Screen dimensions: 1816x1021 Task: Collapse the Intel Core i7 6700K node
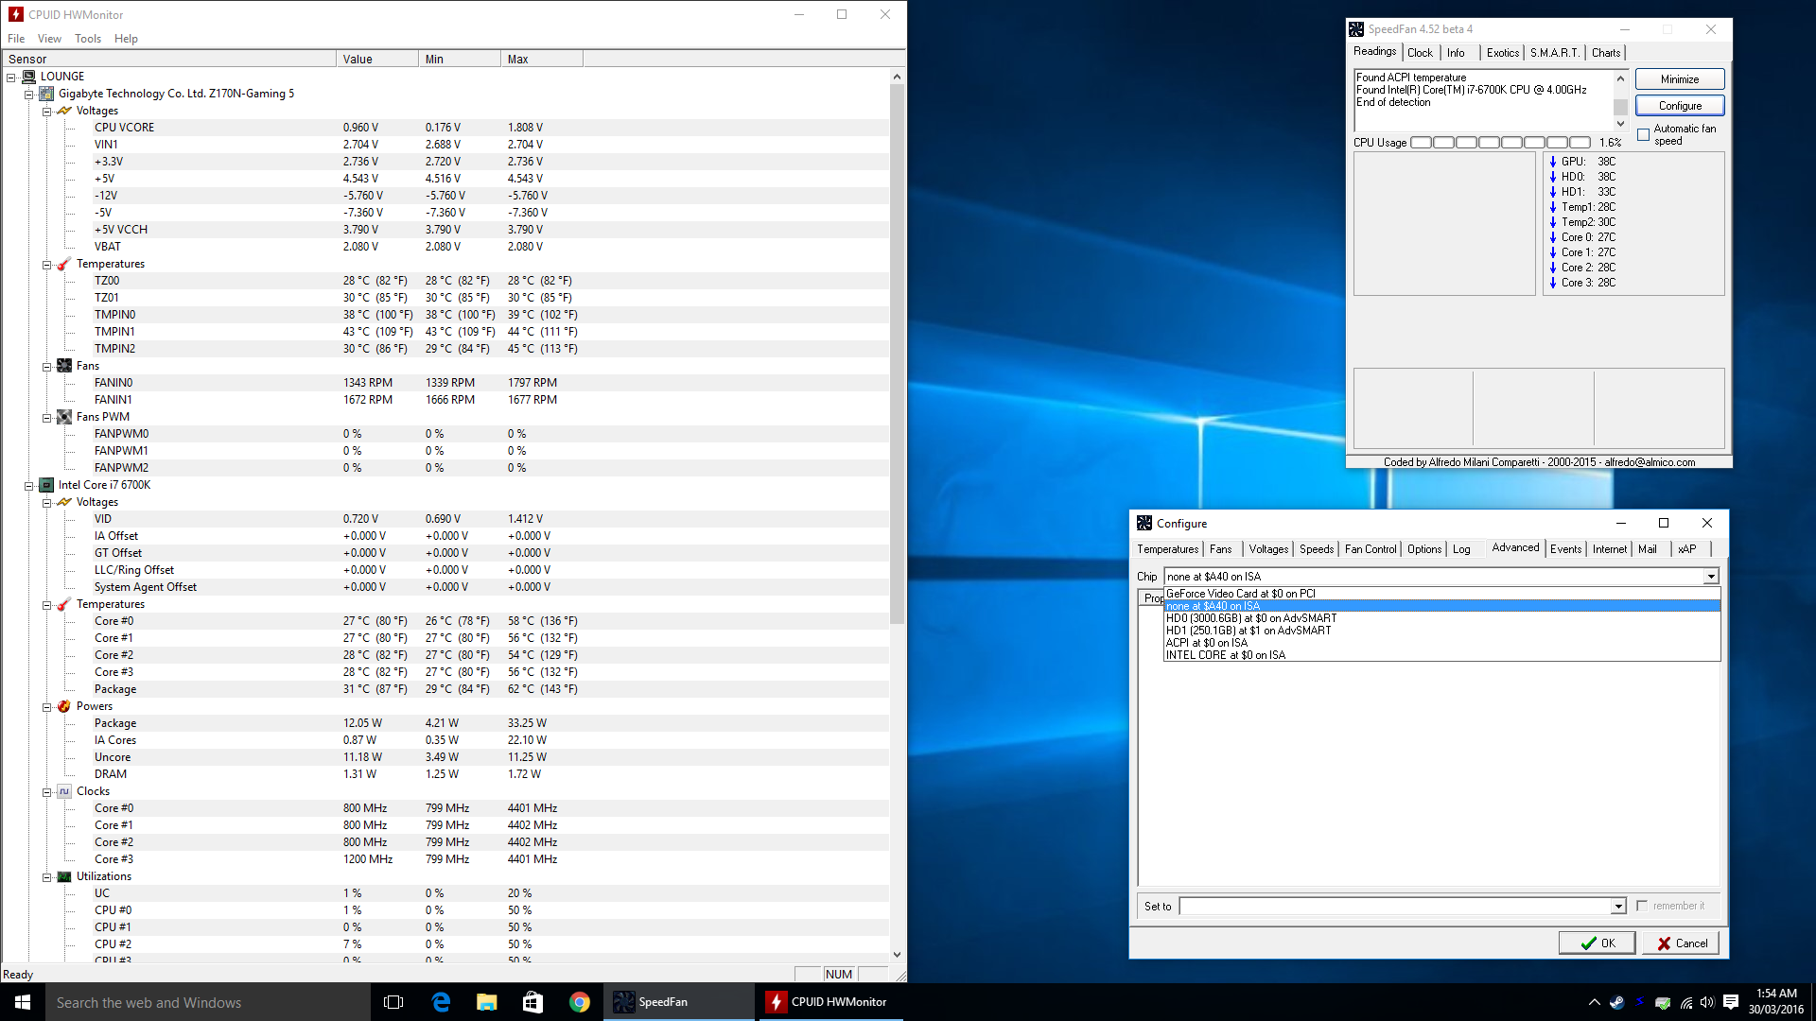28,485
